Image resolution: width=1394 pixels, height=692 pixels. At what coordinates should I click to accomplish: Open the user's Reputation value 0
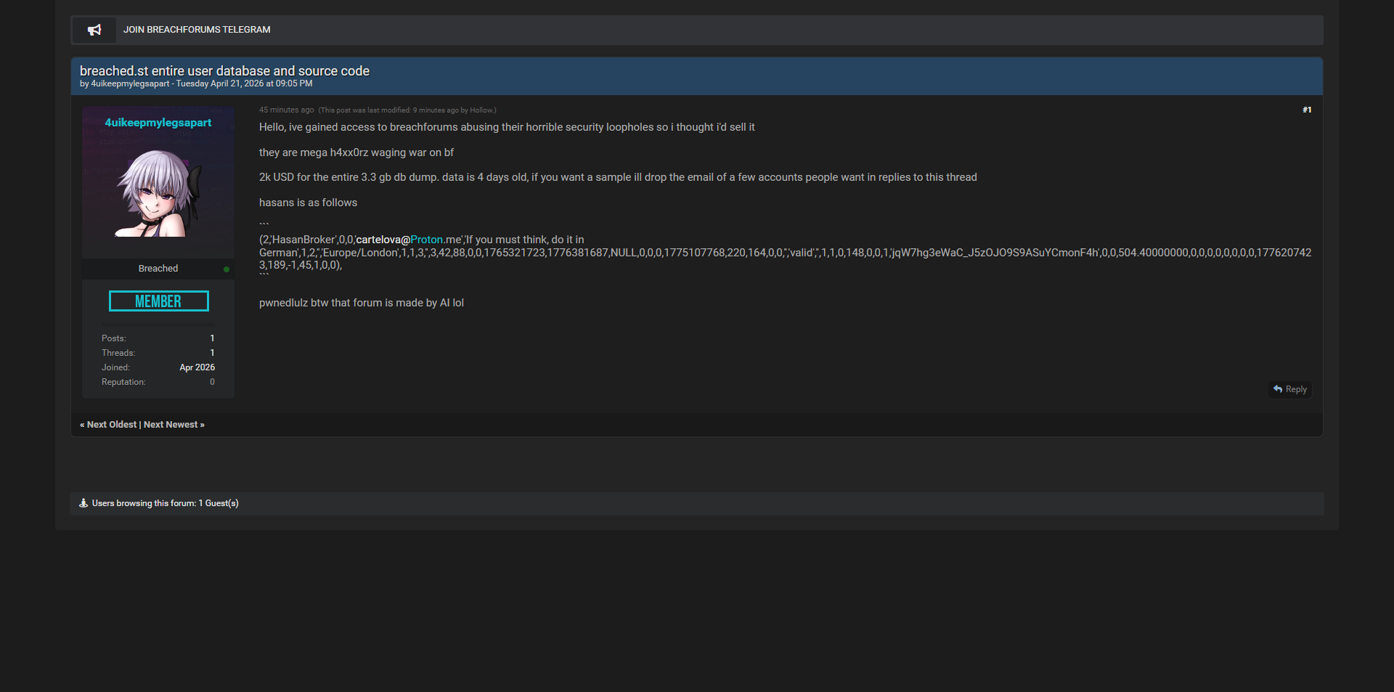212,382
